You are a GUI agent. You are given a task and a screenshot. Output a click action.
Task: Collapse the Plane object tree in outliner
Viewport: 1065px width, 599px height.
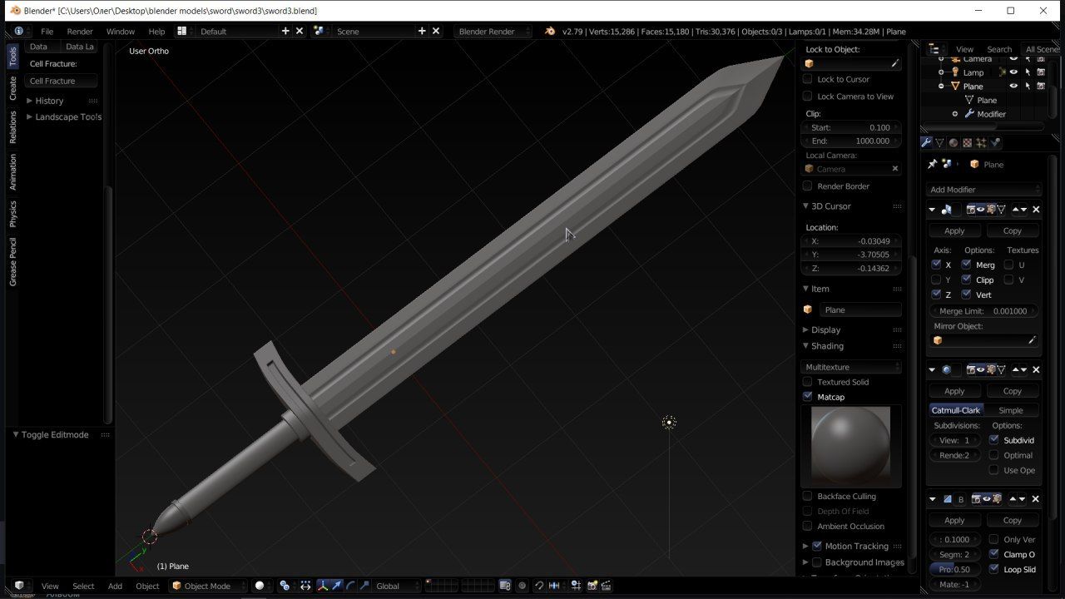[x=941, y=86]
